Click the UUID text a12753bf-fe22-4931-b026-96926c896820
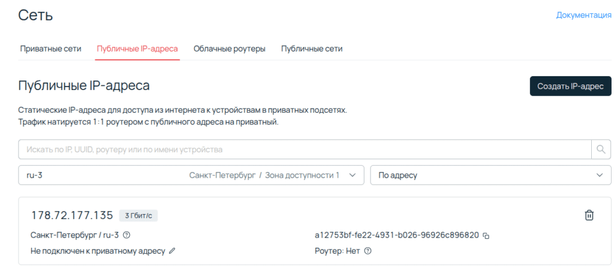The height and width of the screenshot is (270, 614). 397,235
